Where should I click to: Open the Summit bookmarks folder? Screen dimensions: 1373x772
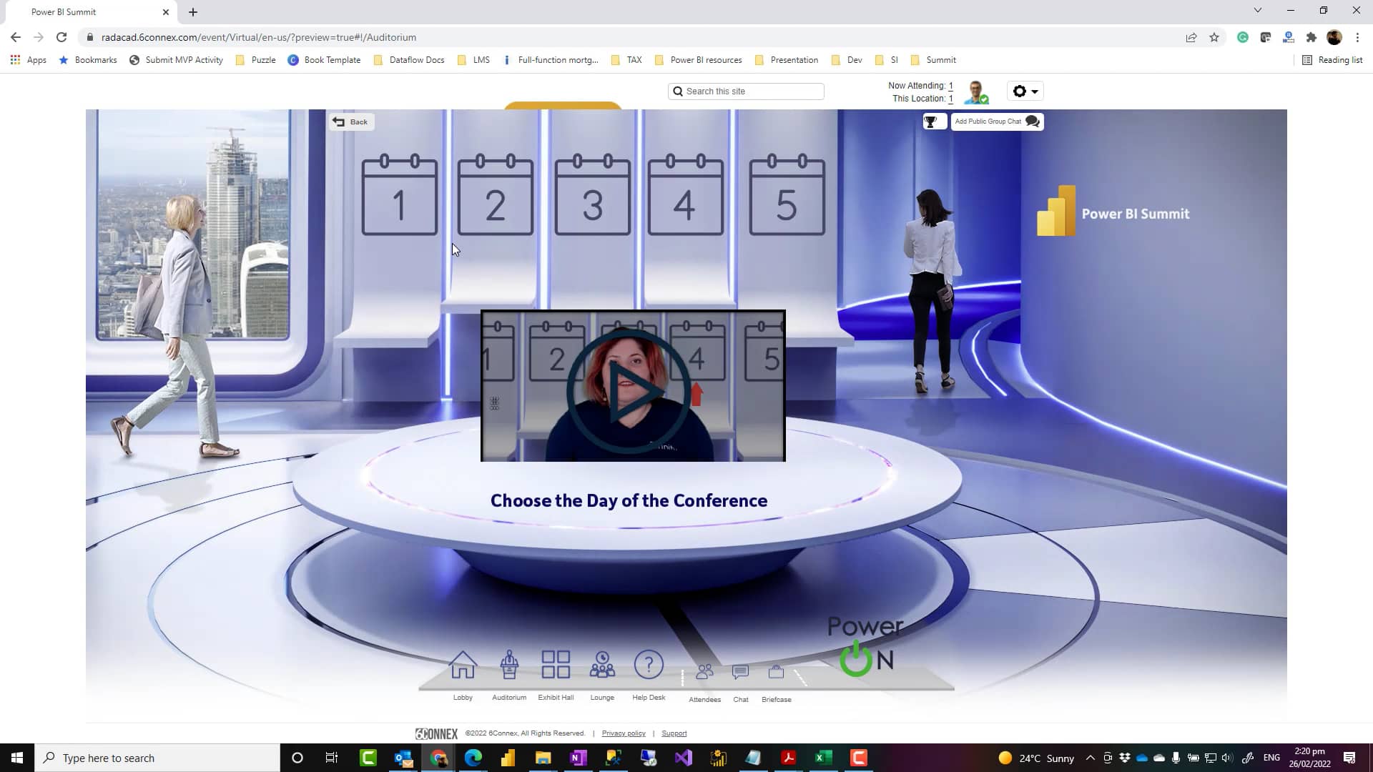933,60
